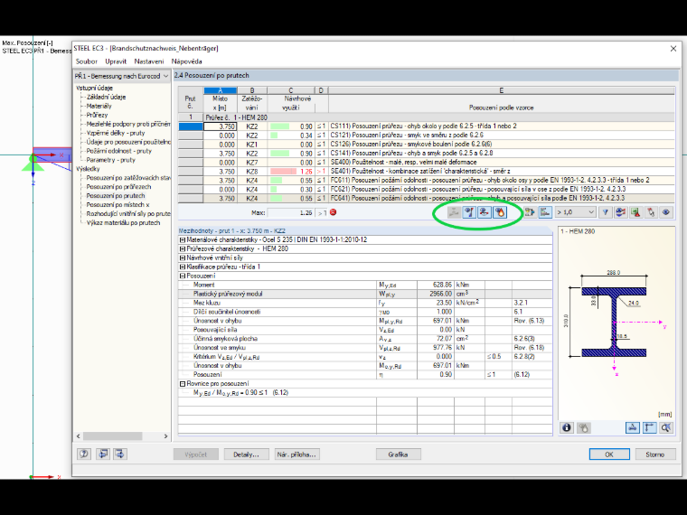Select Průřezy in navigator tree
This screenshot has width=687, height=515.
click(97, 115)
